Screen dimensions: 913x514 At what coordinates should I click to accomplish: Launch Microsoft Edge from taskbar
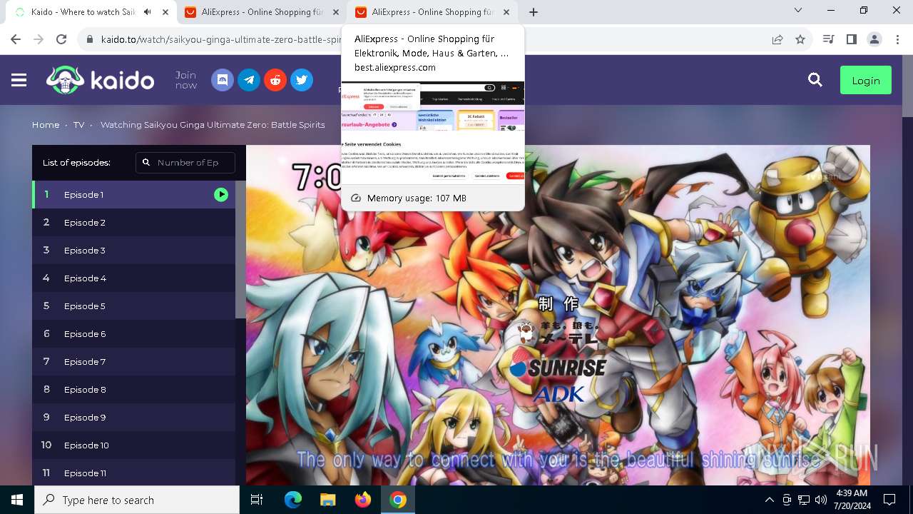293,500
